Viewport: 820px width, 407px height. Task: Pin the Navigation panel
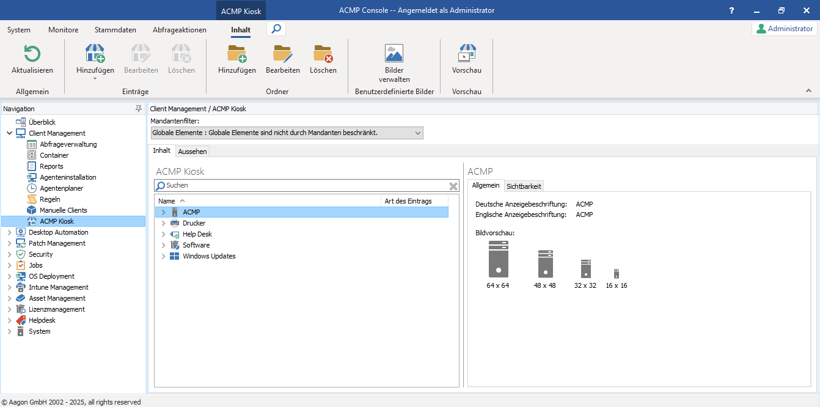tap(139, 108)
